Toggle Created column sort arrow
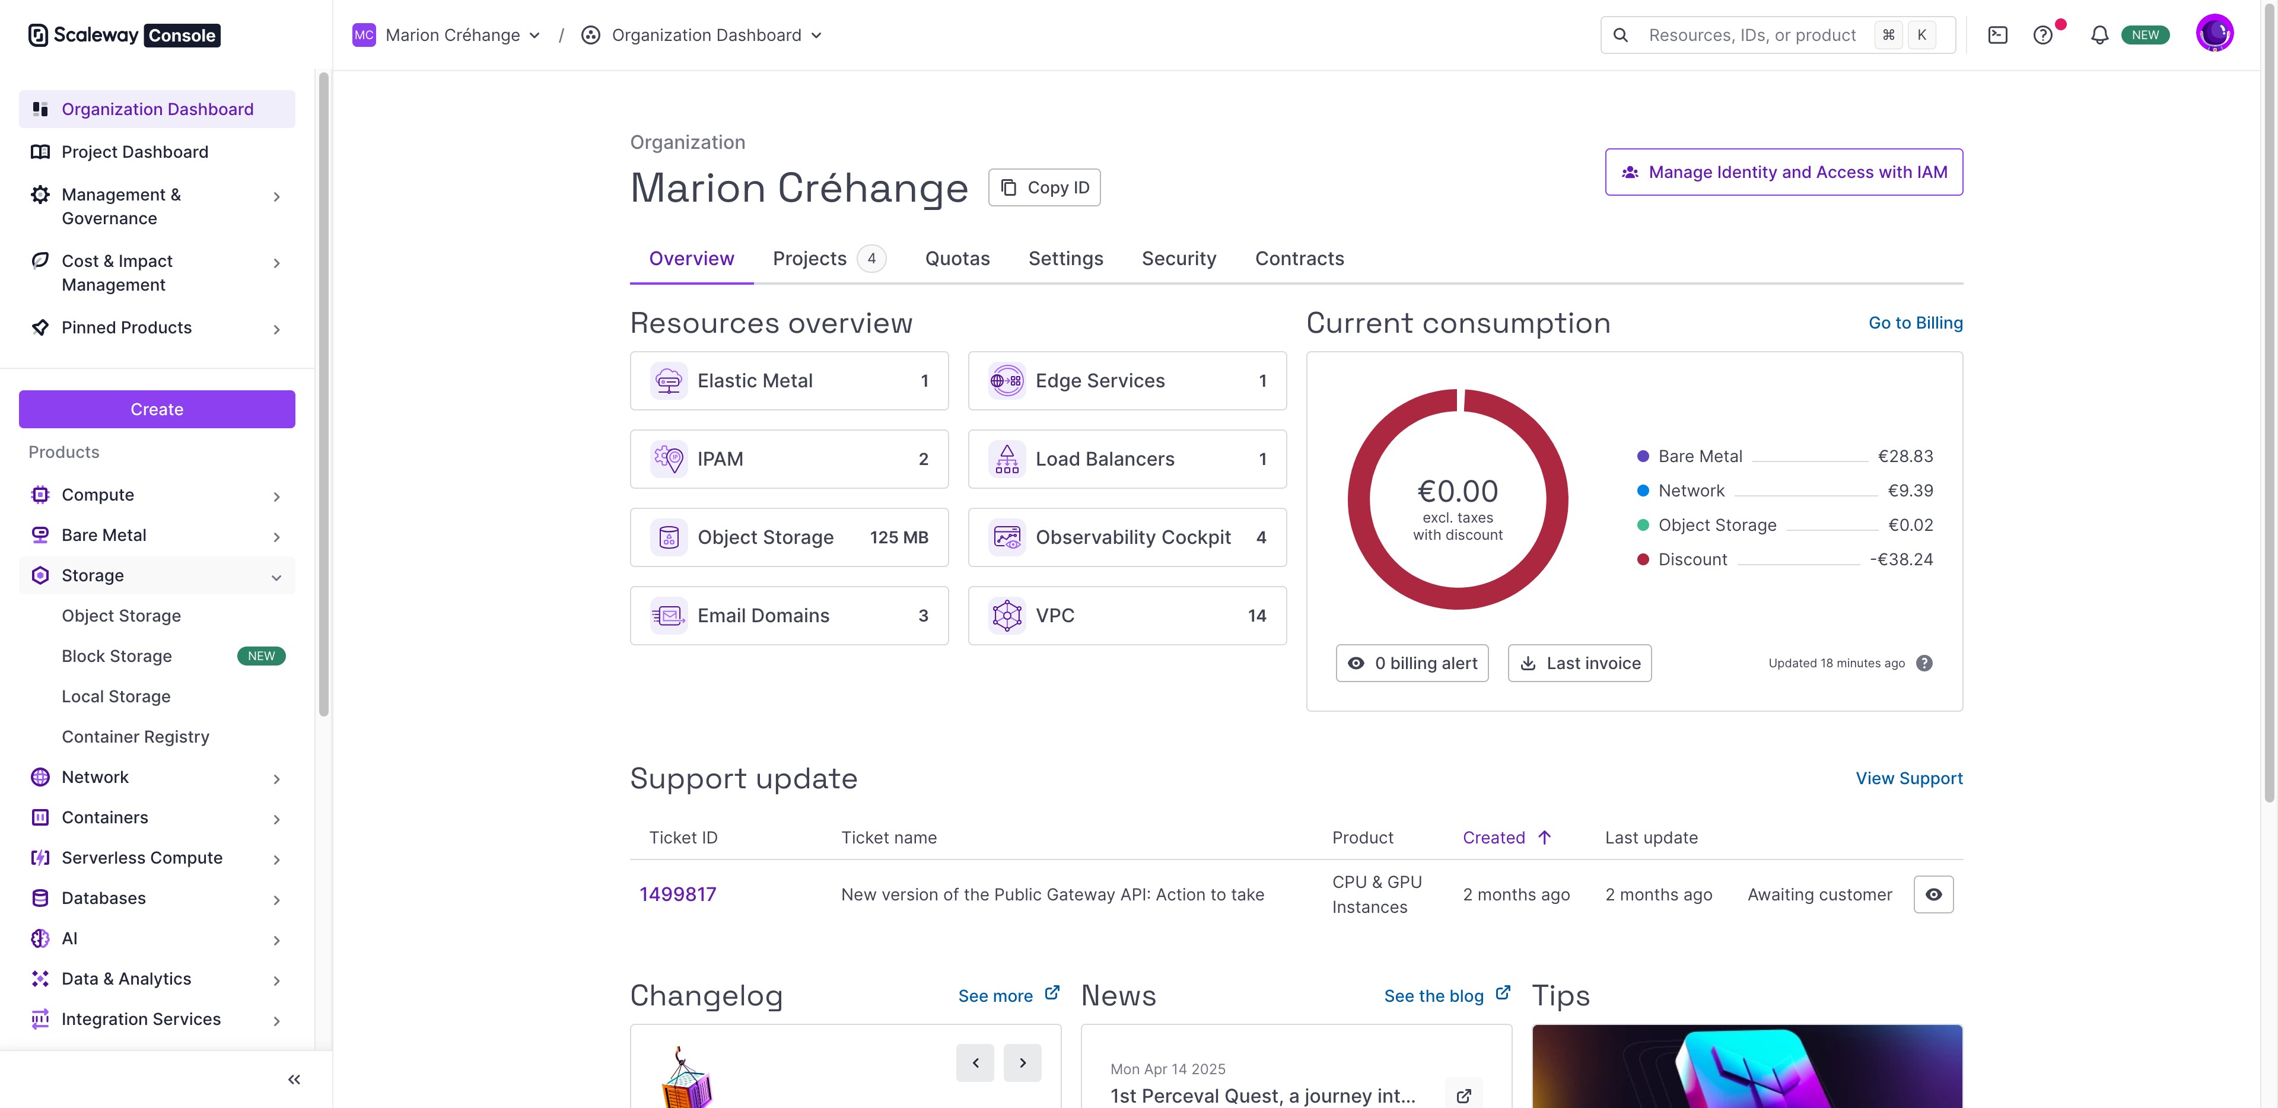This screenshot has width=2278, height=1108. 1544,838
